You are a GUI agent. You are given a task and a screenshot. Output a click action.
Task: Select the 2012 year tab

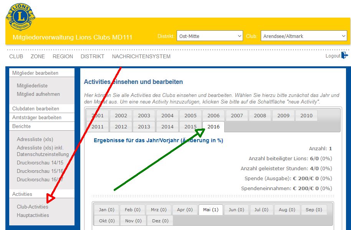pos(121,127)
